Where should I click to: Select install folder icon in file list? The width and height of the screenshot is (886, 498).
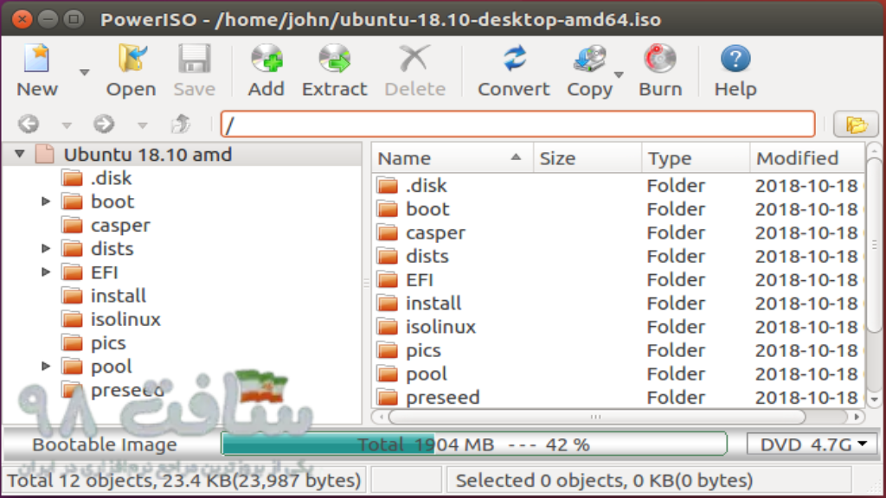388,303
